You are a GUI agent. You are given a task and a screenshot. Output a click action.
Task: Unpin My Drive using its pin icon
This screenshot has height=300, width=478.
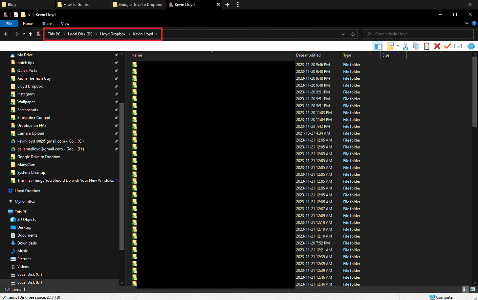coord(116,55)
